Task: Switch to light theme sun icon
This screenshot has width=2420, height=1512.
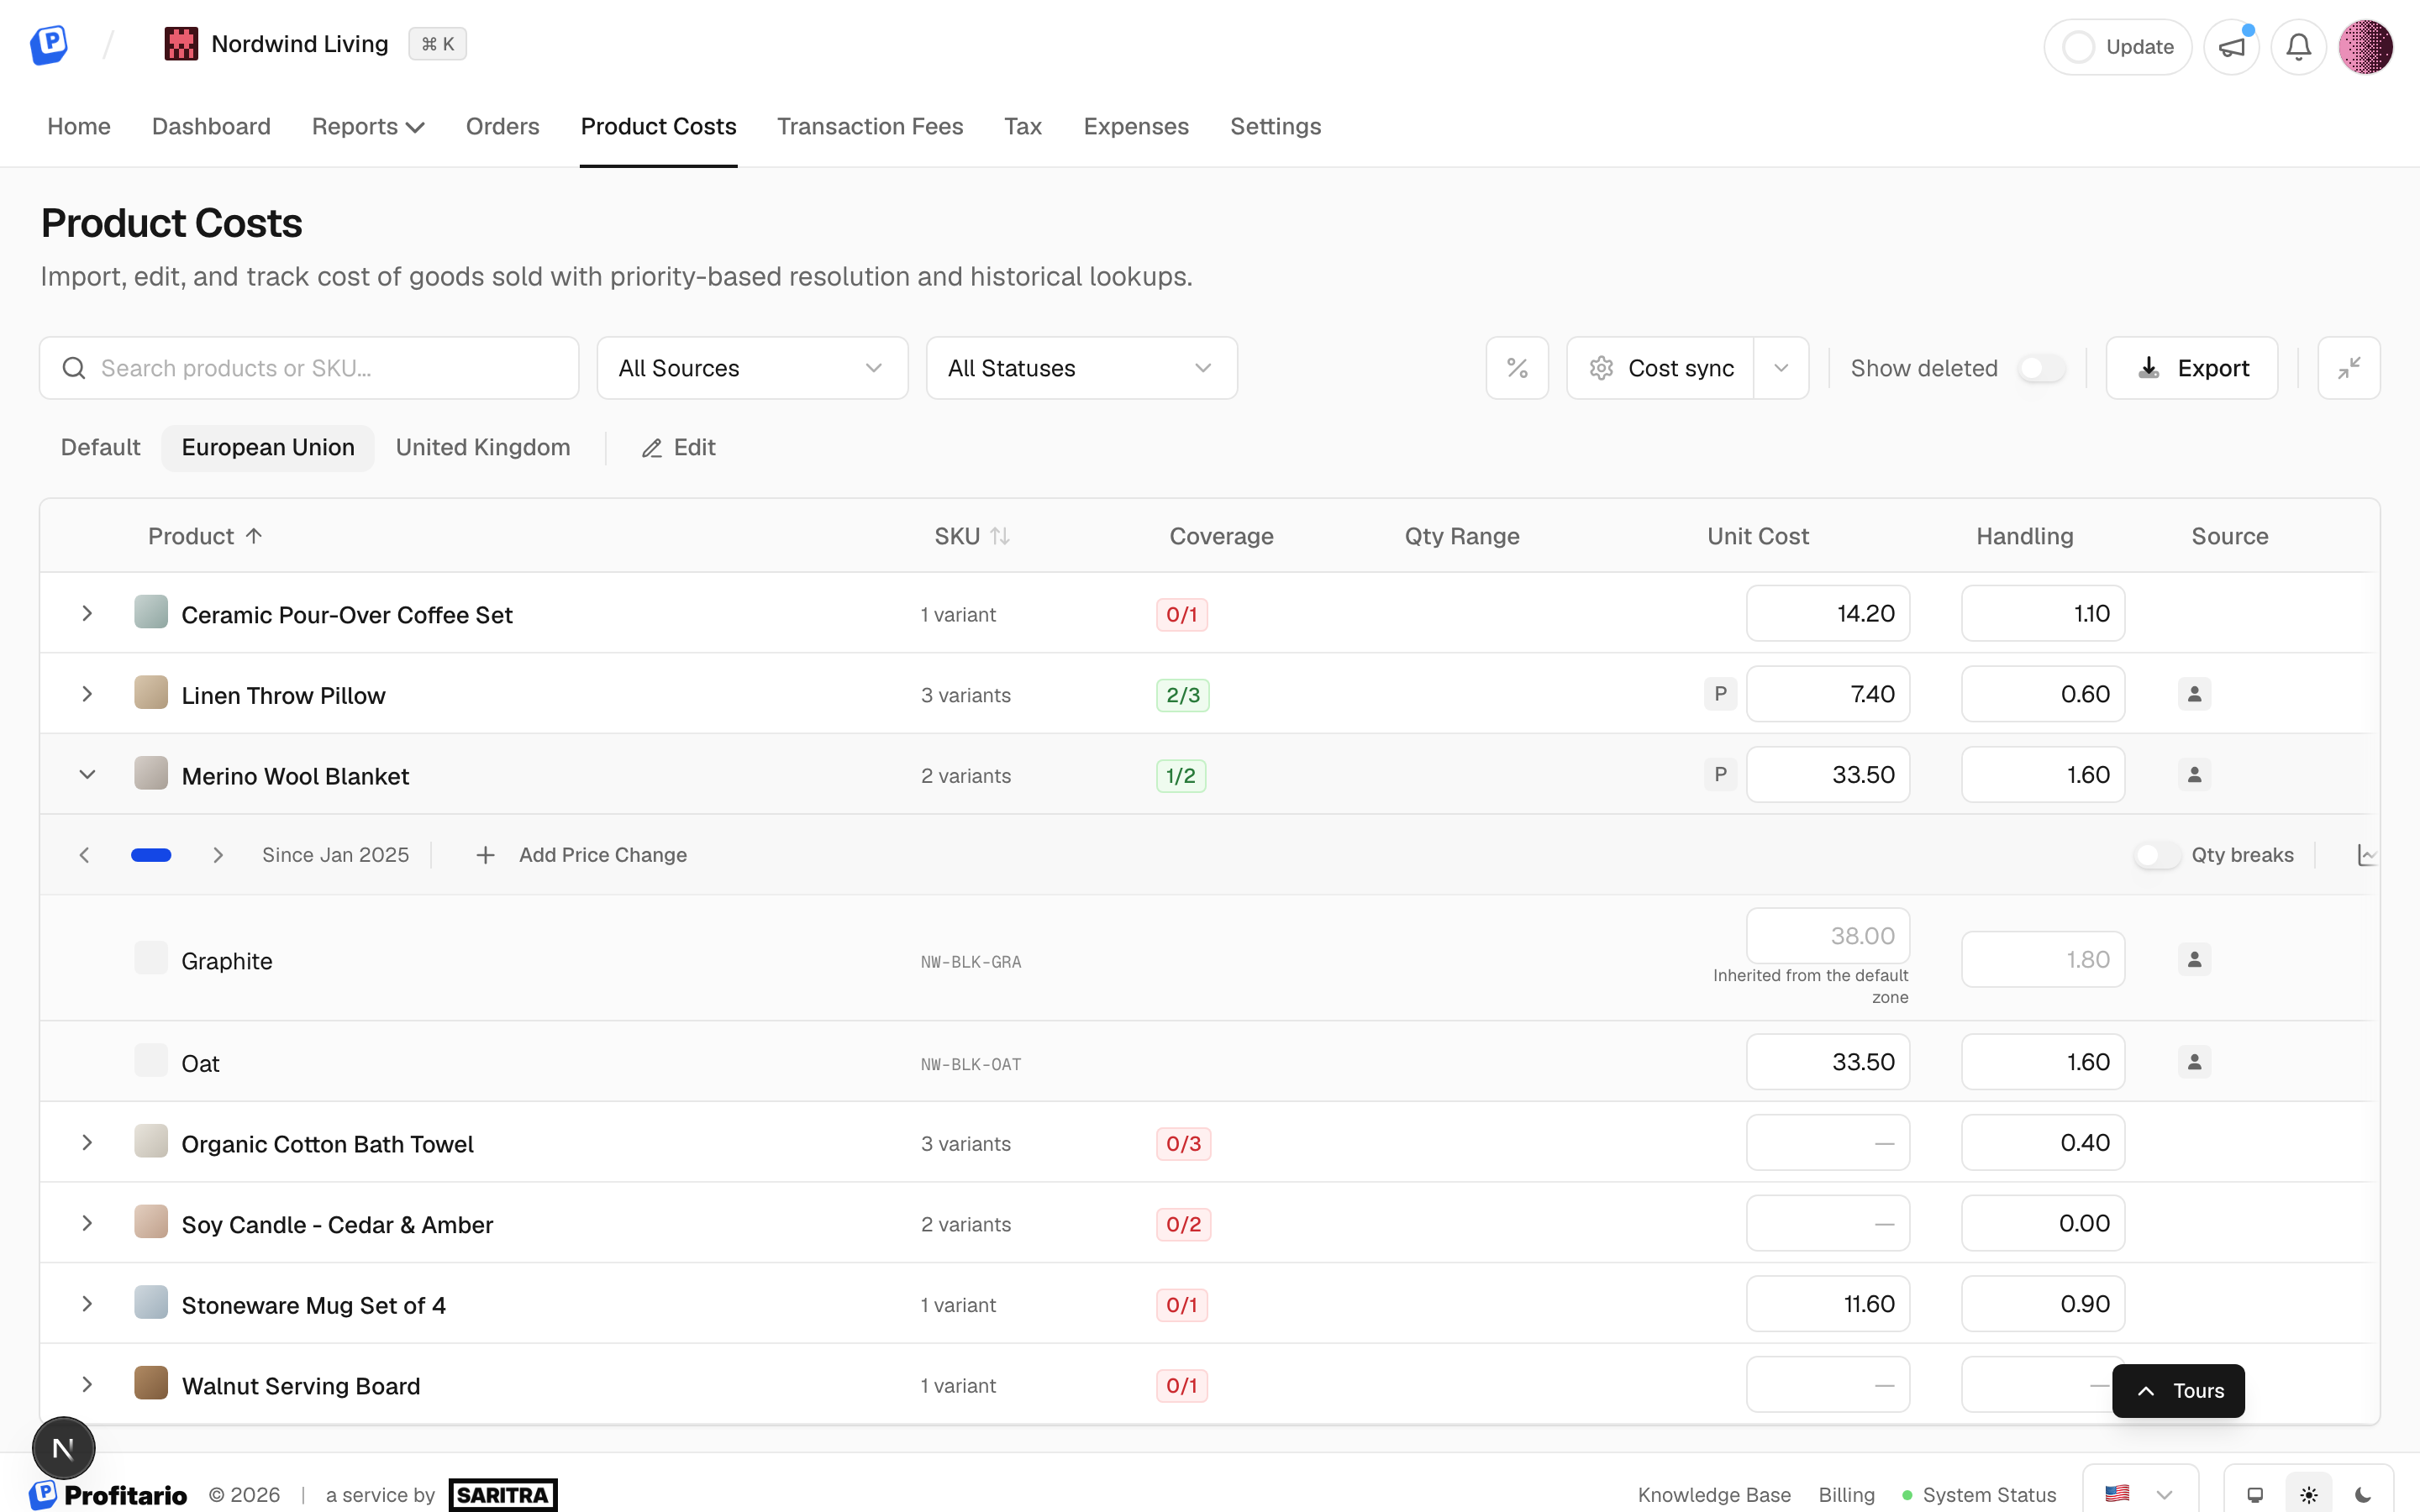Action: click(x=2309, y=1495)
